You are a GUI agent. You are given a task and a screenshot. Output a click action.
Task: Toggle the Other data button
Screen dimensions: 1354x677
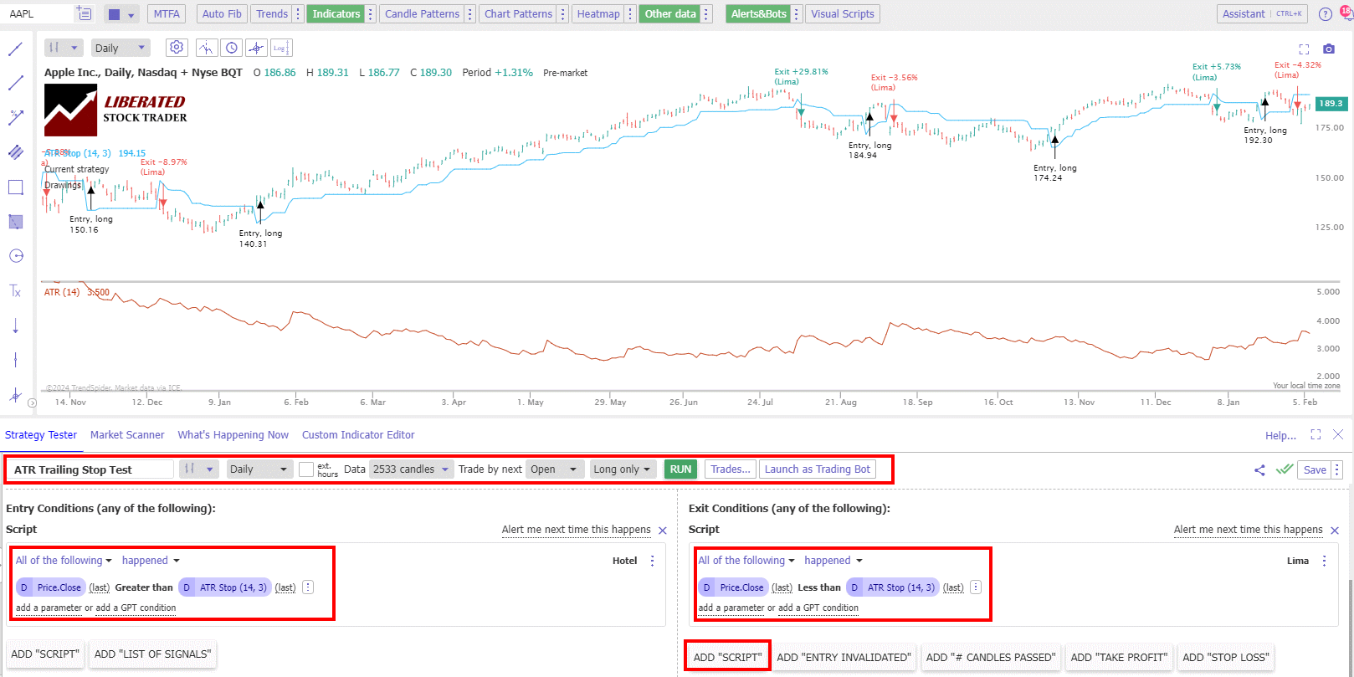pos(670,13)
